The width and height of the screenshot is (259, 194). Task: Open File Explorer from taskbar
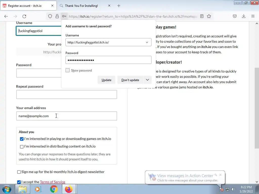click(x=23, y=189)
